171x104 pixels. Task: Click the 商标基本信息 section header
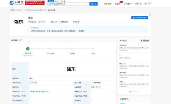(x=17, y=40)
